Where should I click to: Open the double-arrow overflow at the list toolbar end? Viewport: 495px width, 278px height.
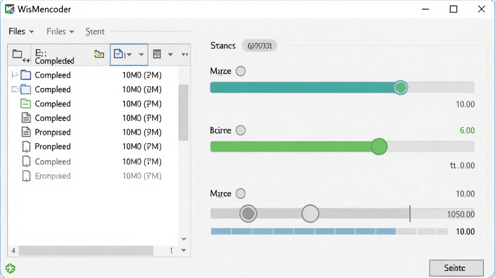(185, 55)
